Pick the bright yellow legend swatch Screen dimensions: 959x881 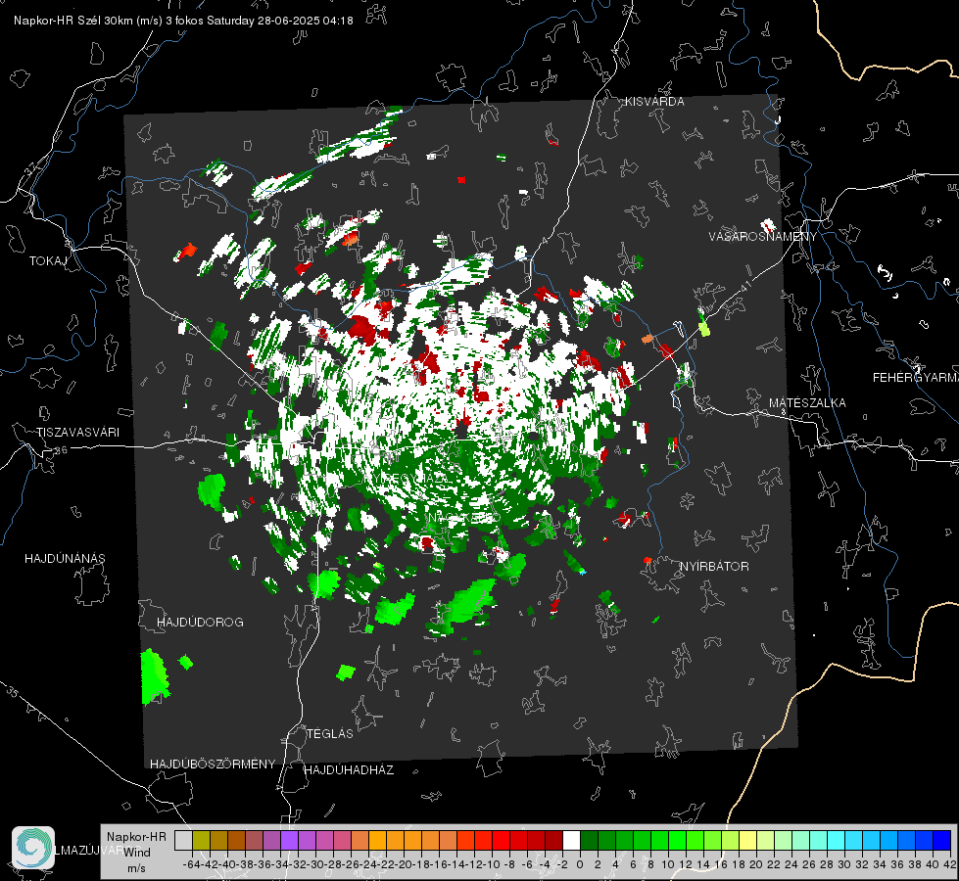pyautogui.click(x=748, y=840)
